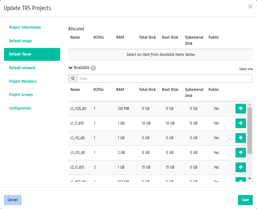
Task: Allocate flavor c1_r1_d10 with up arrow
Action: click(x=241, y=123)
